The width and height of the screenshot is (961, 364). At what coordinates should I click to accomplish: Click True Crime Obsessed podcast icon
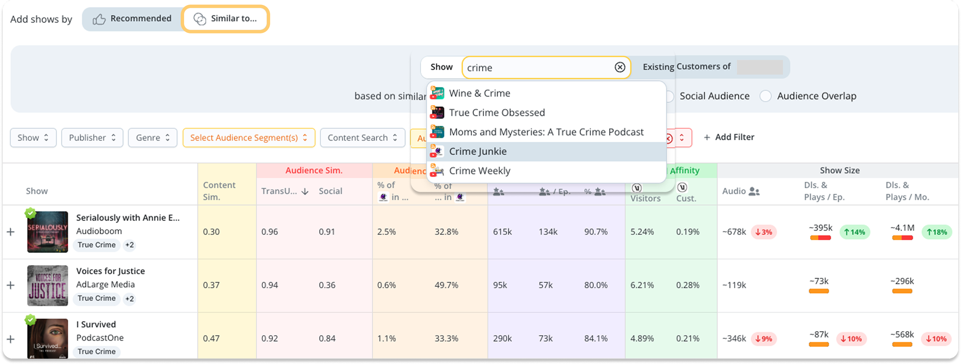437,112
